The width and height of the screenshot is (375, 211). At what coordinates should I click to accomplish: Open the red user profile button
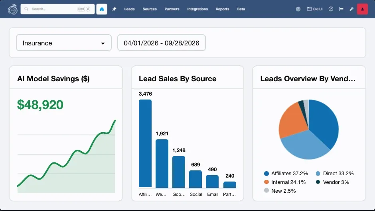(362, 9)
